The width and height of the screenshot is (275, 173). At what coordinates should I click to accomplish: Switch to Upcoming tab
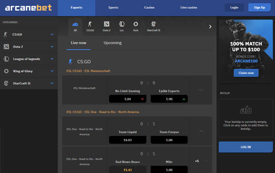coord(113,43)
